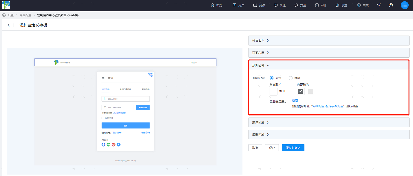Click the SMS verification code input field

coord(118,107)
